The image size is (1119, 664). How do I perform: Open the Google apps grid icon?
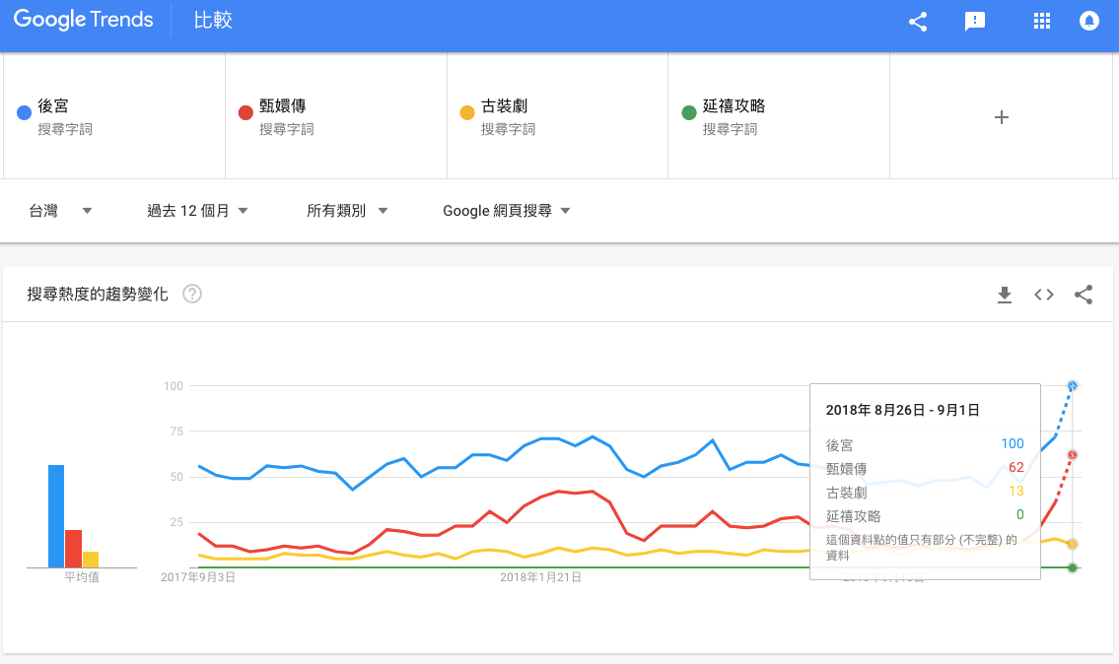point(1042,21)
